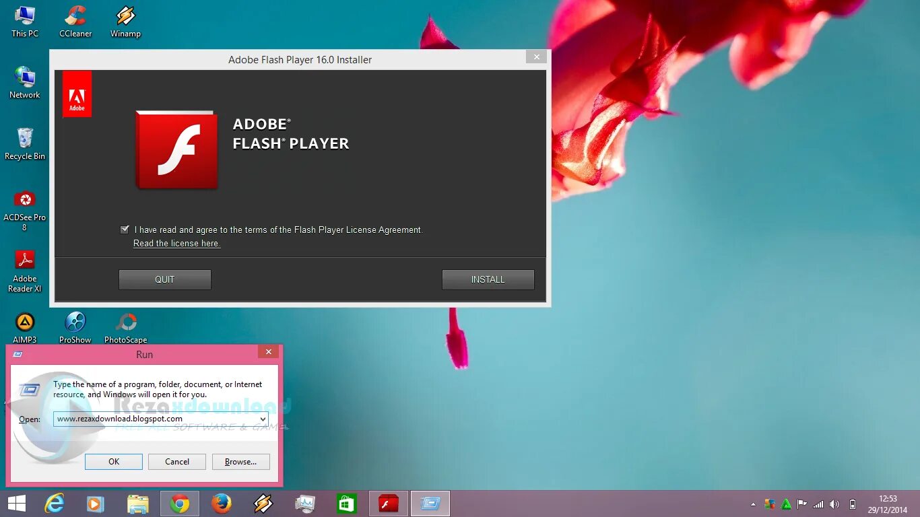Open the green triangle tray icon
The height and width of the screenshot is (517, 920).
[x=786, y=504]
